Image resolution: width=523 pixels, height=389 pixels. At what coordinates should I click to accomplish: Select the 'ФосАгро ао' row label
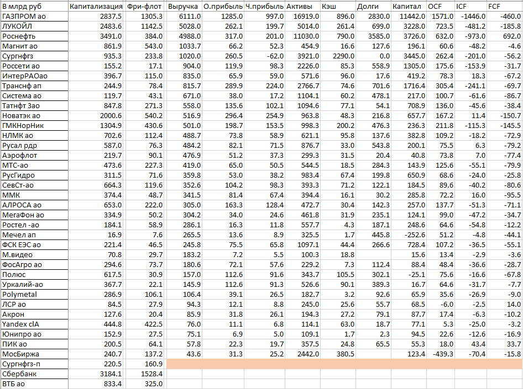34,265
